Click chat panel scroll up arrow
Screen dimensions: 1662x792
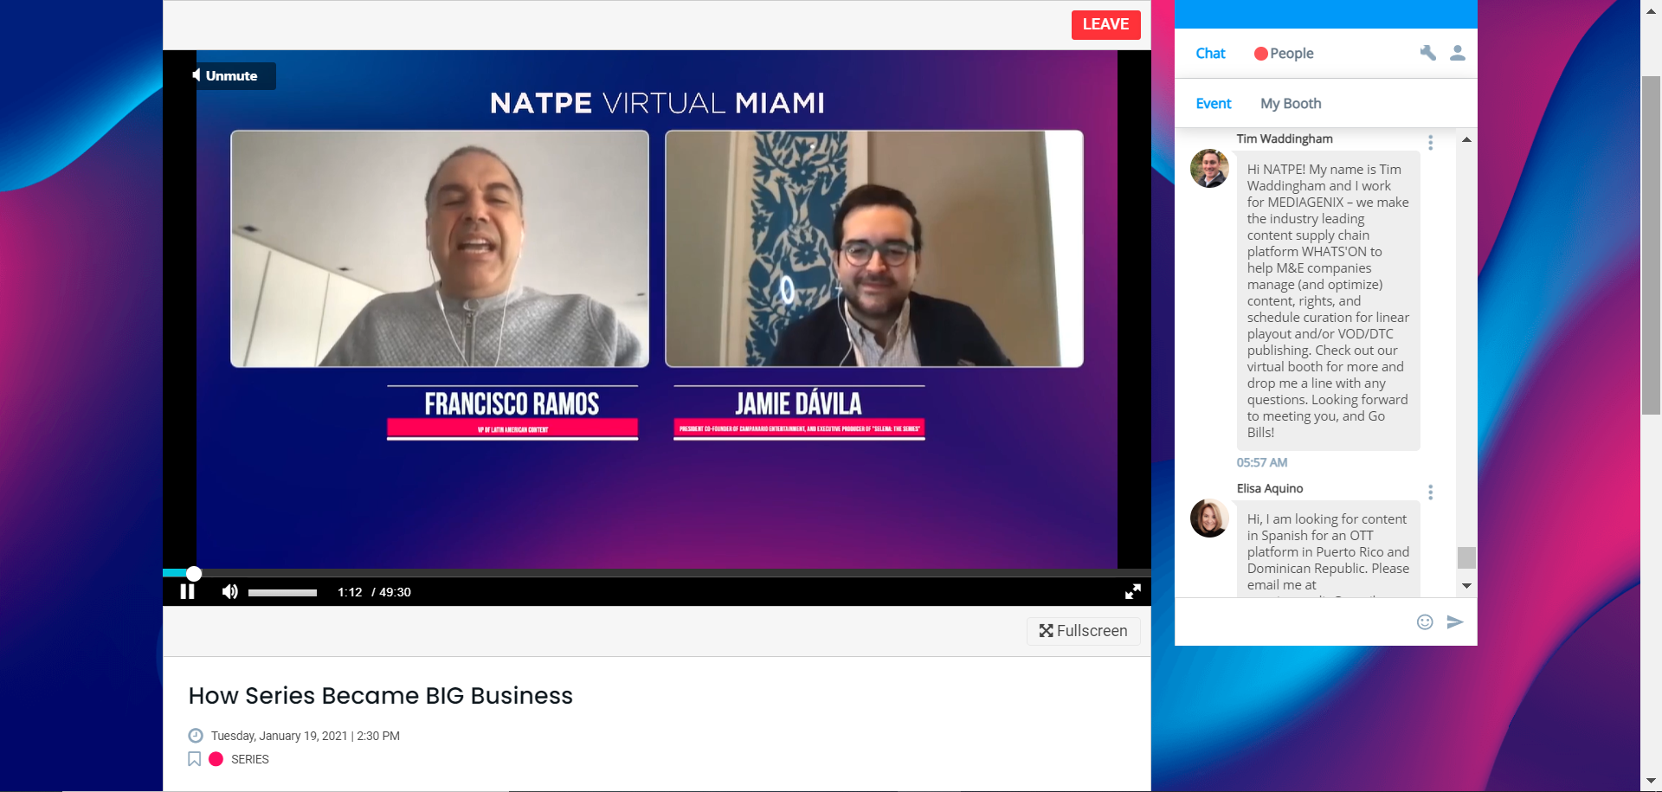(1466, 139)
